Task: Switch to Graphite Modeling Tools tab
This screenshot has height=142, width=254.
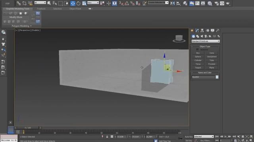Action: coord(18,9)
